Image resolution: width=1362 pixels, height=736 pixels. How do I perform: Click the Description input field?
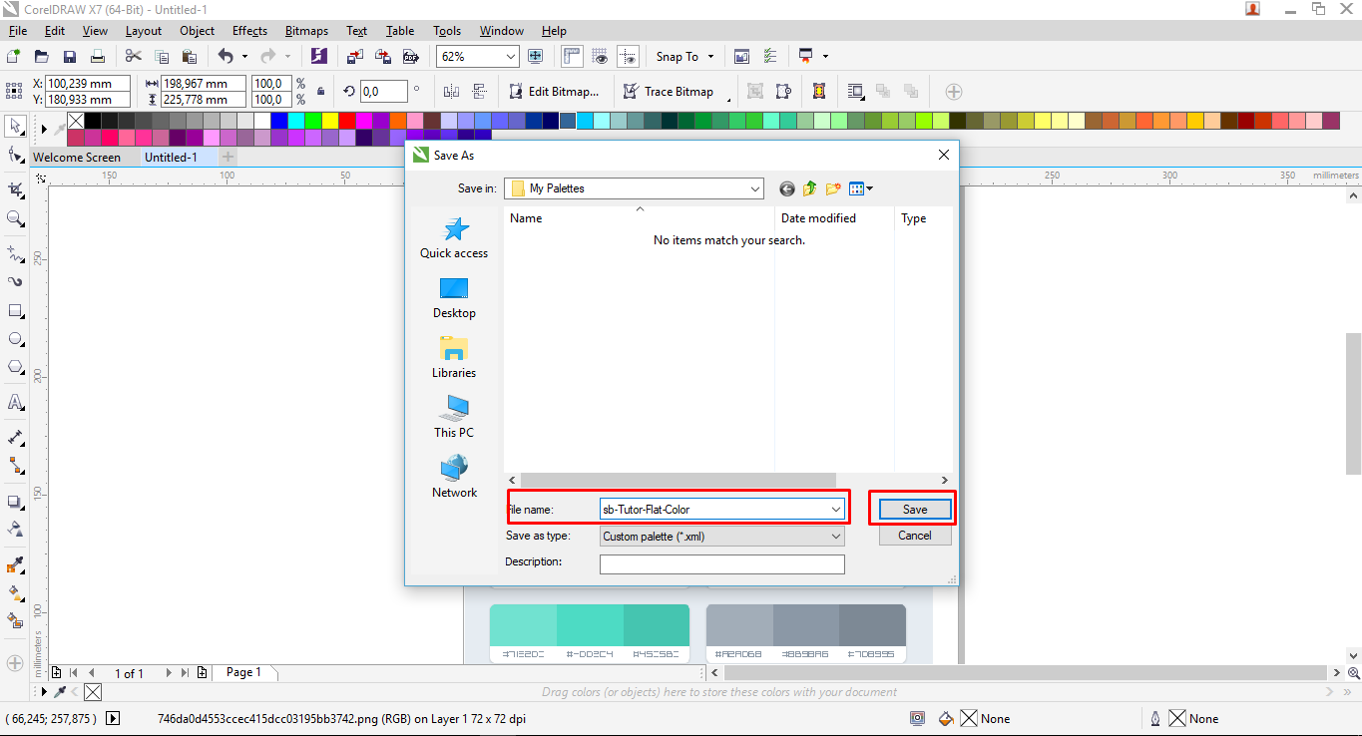click(721, 564)
